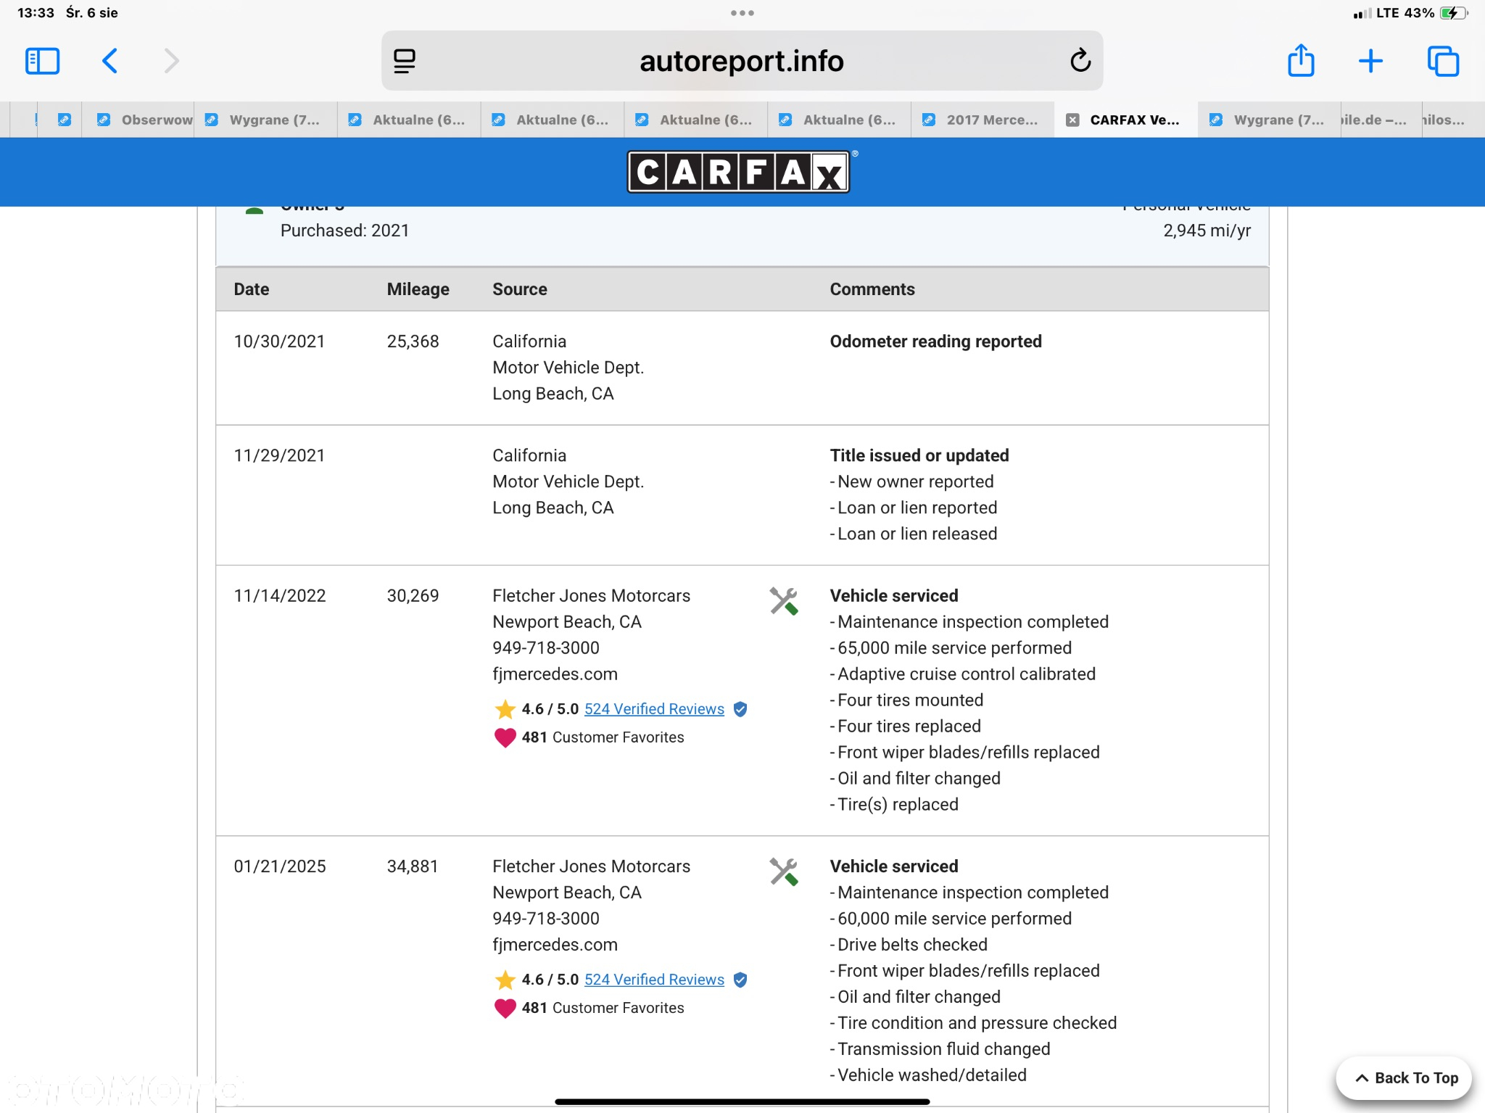Click 'Adaptive cruise control calibrated' line
The image size is (1485, 1113).
click(x=963, y=674)
